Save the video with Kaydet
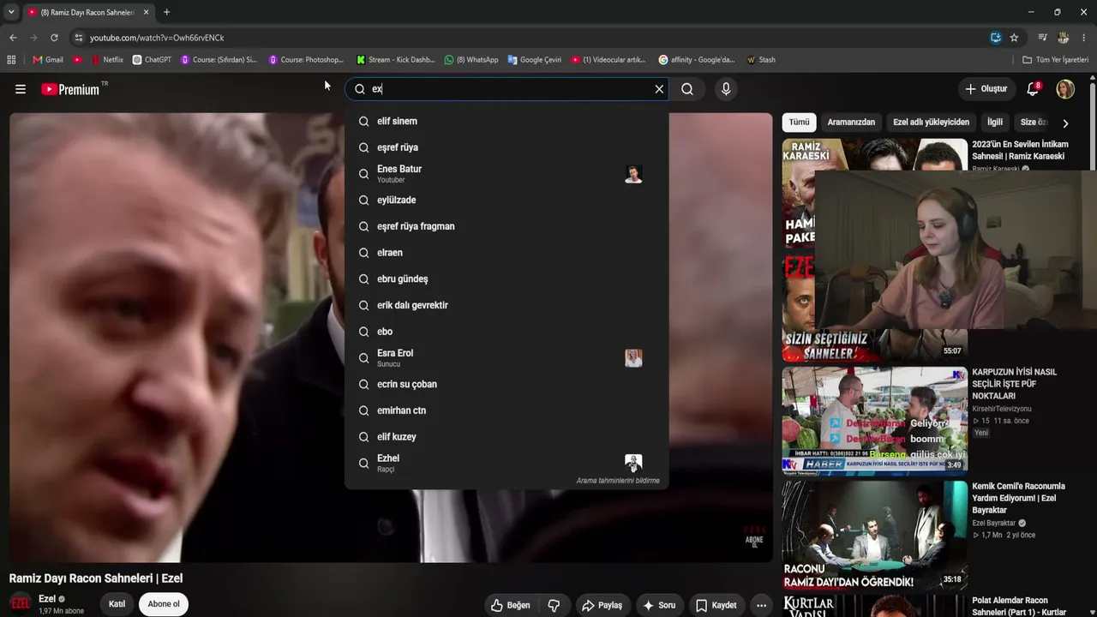This screenshot has width=1097, height=617. (716, 605)
